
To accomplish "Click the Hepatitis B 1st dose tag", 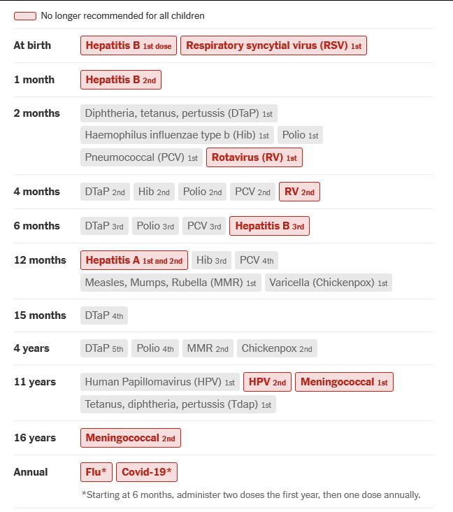I will point(129,45).
